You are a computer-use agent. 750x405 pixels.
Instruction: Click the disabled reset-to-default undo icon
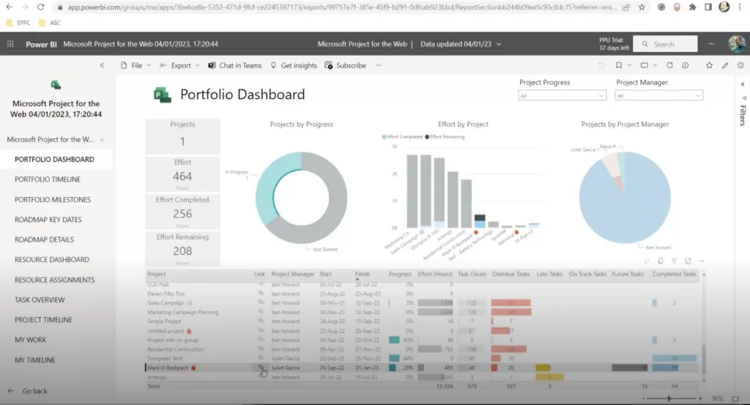click(x=601, y=65)
